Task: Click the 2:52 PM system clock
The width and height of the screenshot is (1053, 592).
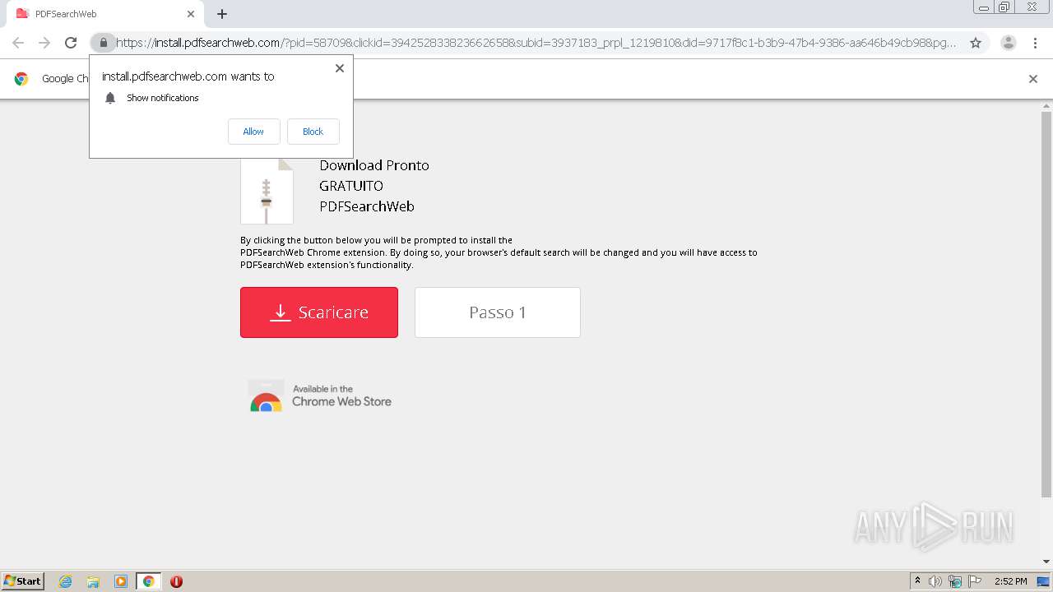Action: pyautogui.click(x=1010, y=581)
